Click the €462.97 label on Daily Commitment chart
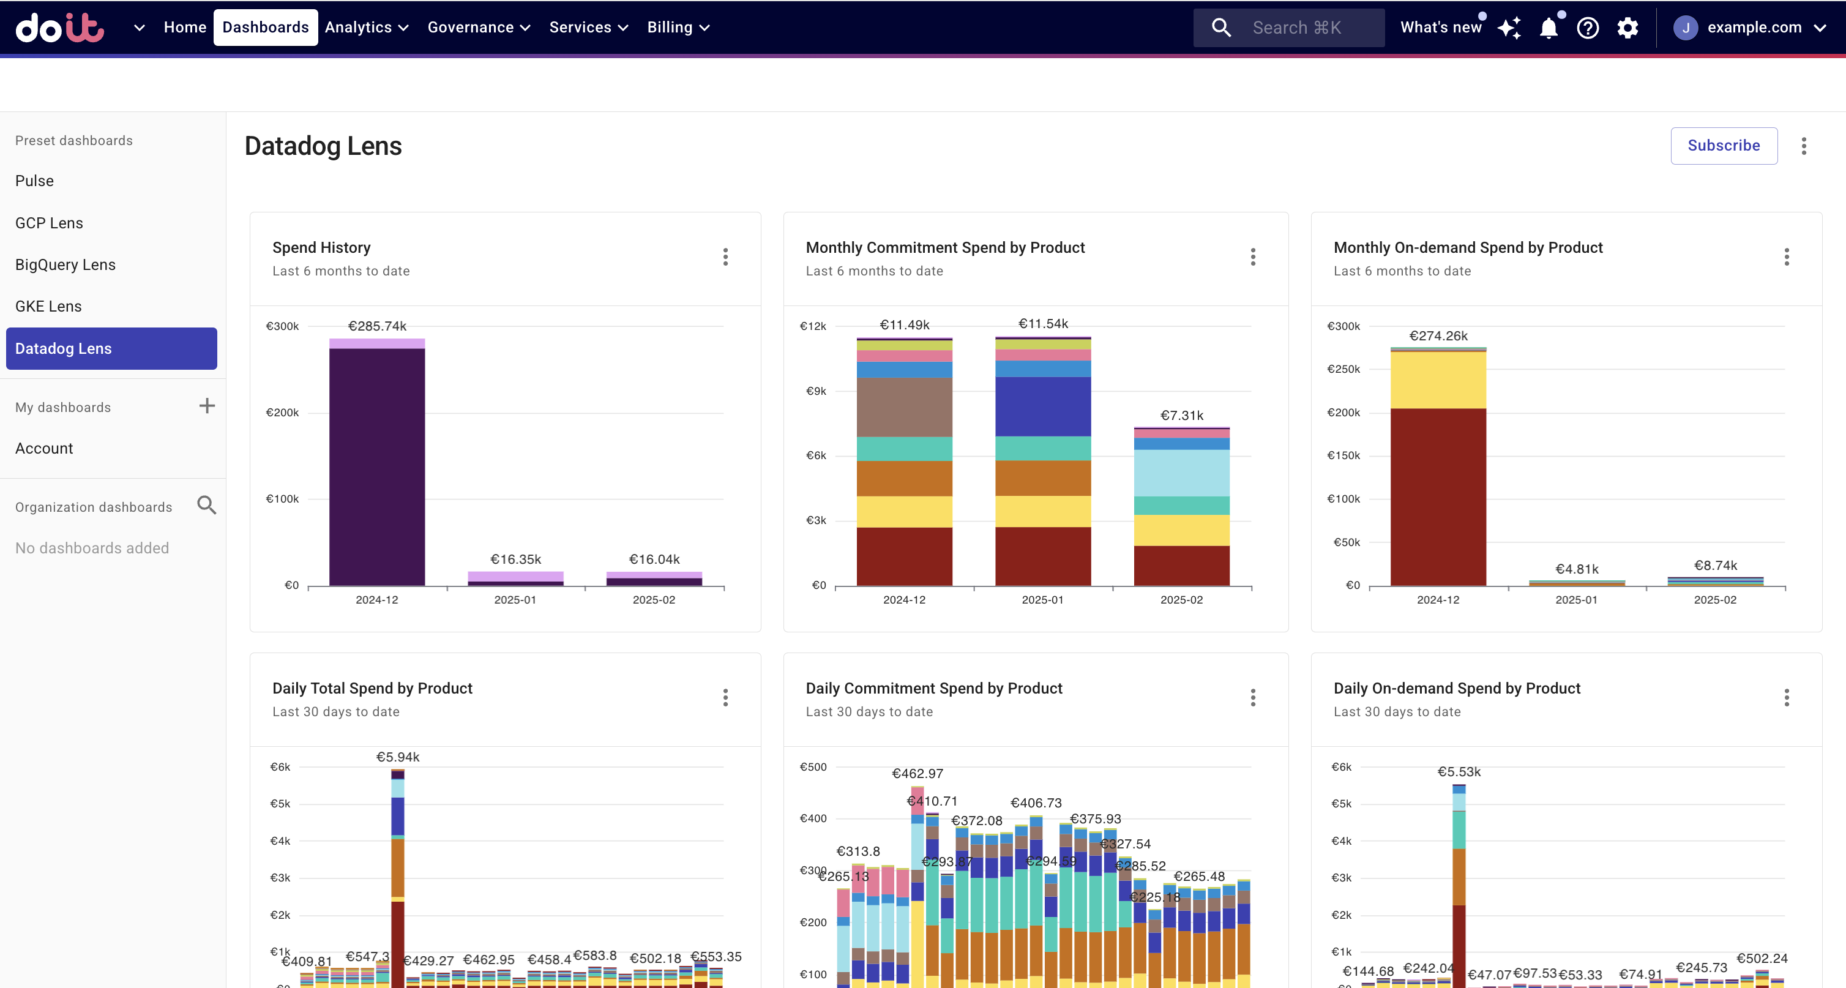The width and height of the screenshot is (1846, 988). (917, 774)
